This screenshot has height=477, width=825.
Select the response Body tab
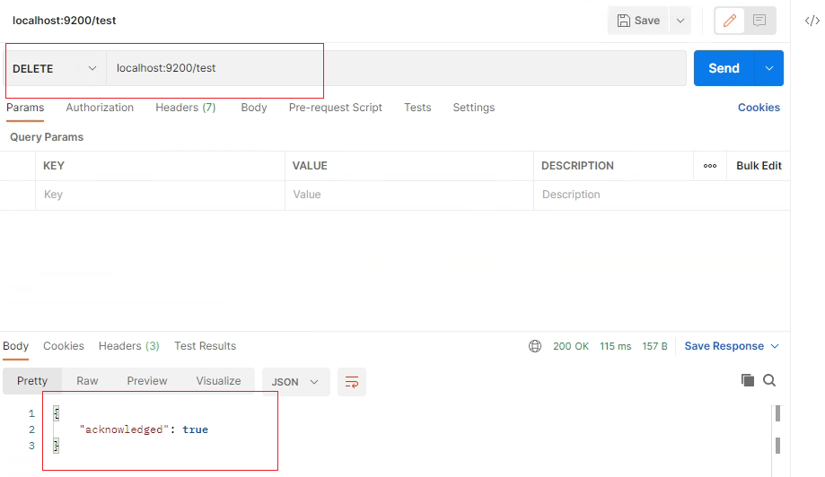point(16,346)
